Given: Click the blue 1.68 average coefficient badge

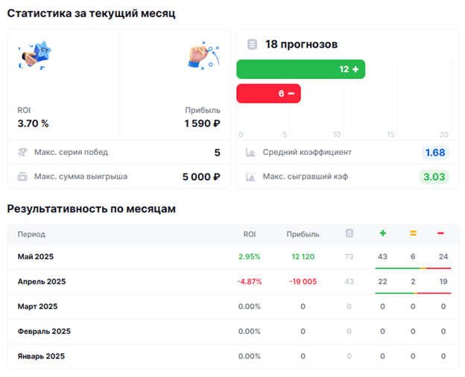Looking at the screenshot, I should [x=435, y=153].
